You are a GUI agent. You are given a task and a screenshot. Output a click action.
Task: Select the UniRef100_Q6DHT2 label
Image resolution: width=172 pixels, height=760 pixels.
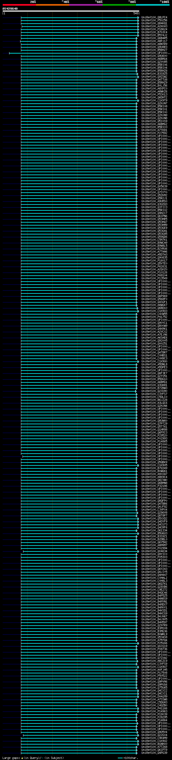coord(154,97)
